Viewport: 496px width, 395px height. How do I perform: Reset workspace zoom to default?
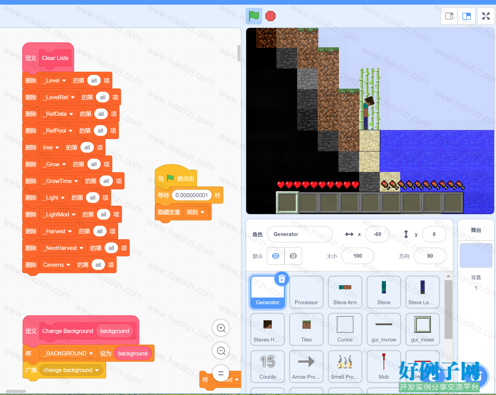221,373
